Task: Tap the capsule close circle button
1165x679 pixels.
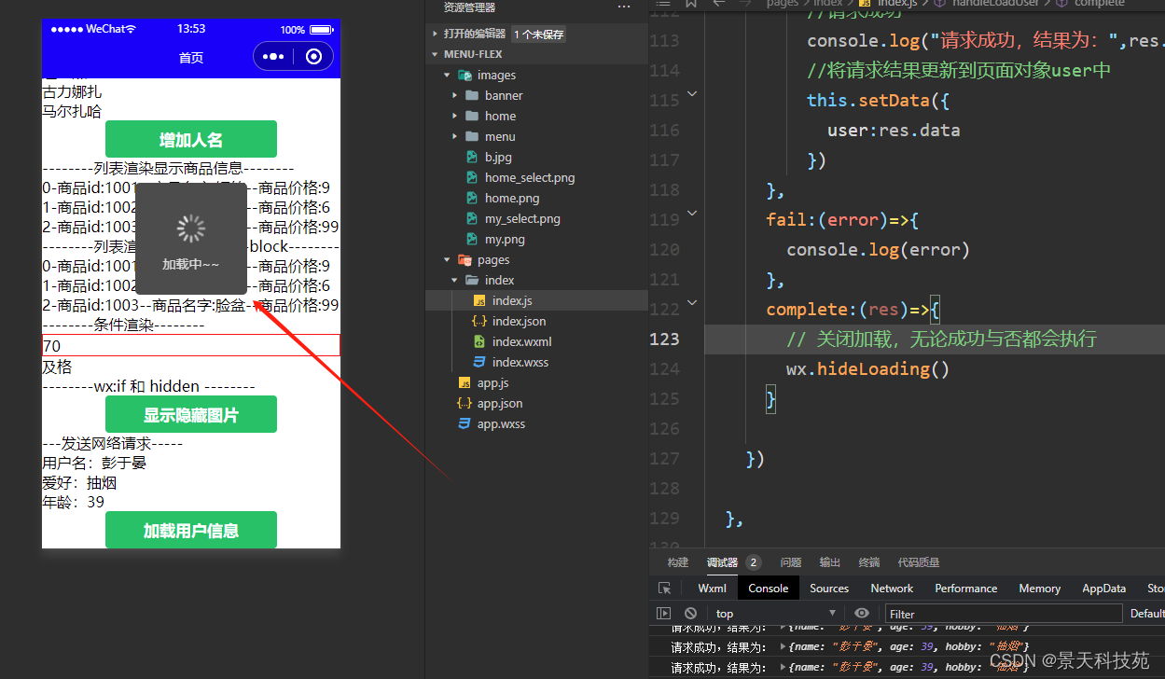Action: click(x=313, y=57)
